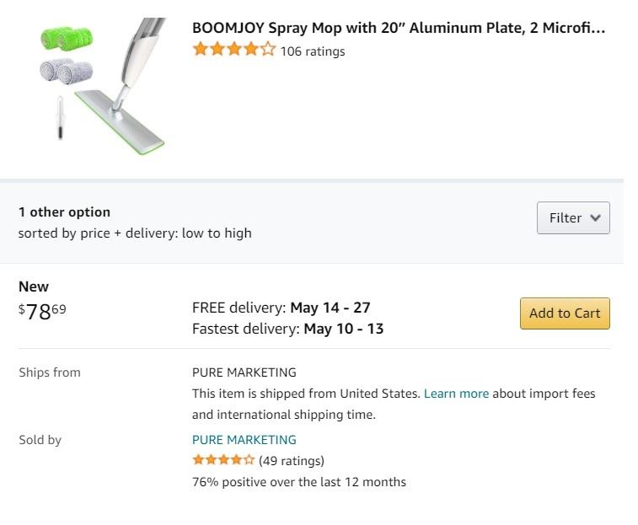Image resolution: width=638 pixels, height=525 pixels.
Task: Click PURE MARKETING in the Ships from row
Action: (244, 372)
